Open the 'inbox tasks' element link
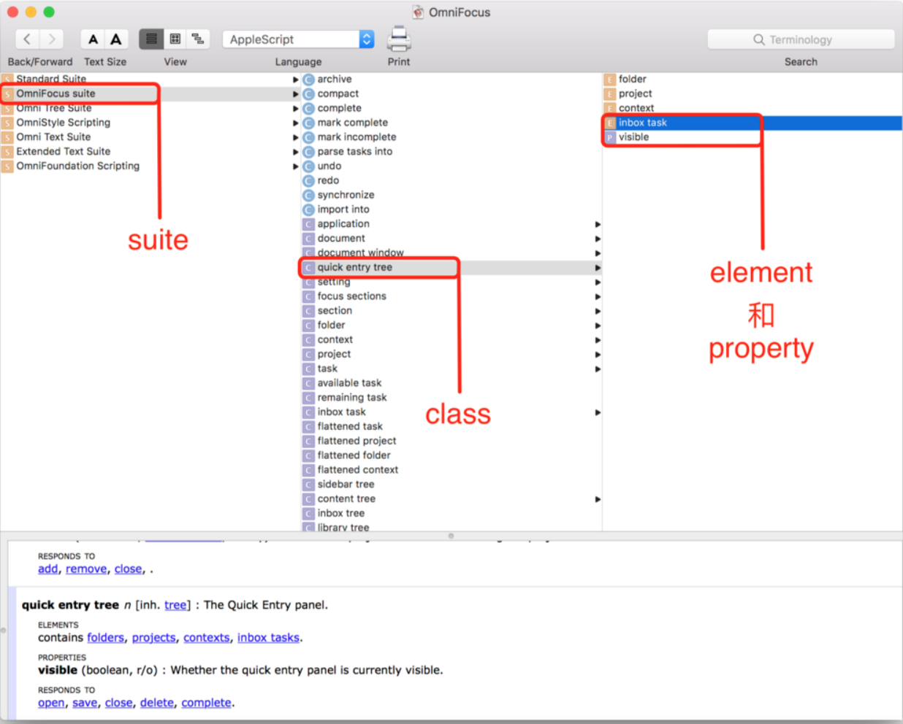This screenshot has height=724, width=903. [x=268, y=638]
